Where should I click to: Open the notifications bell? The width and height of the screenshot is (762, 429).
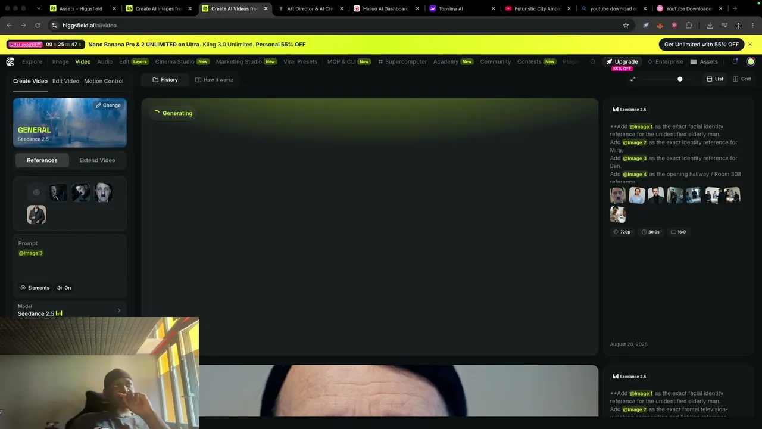point(735,61)
